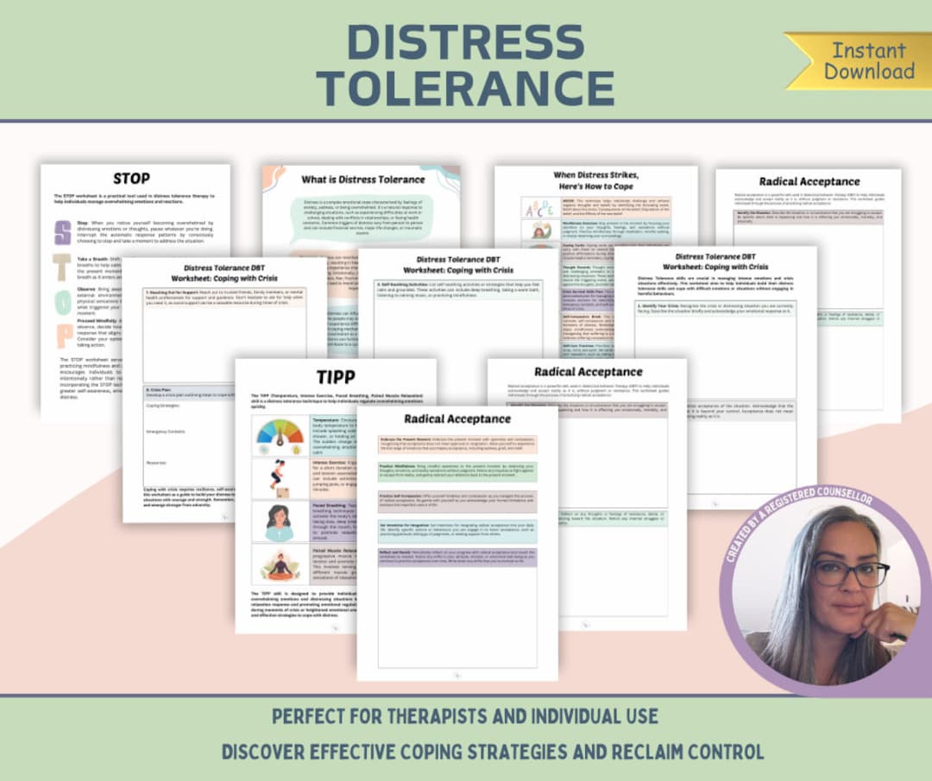932x781 pixels.
Task: Select the pink P letter icon
Action: coord(64,336)
